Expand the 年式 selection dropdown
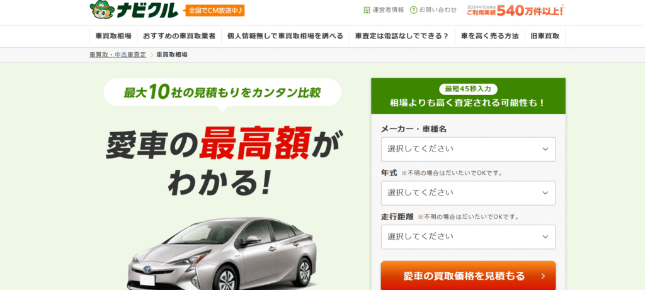Screen dimensions: 645x290 468,193
